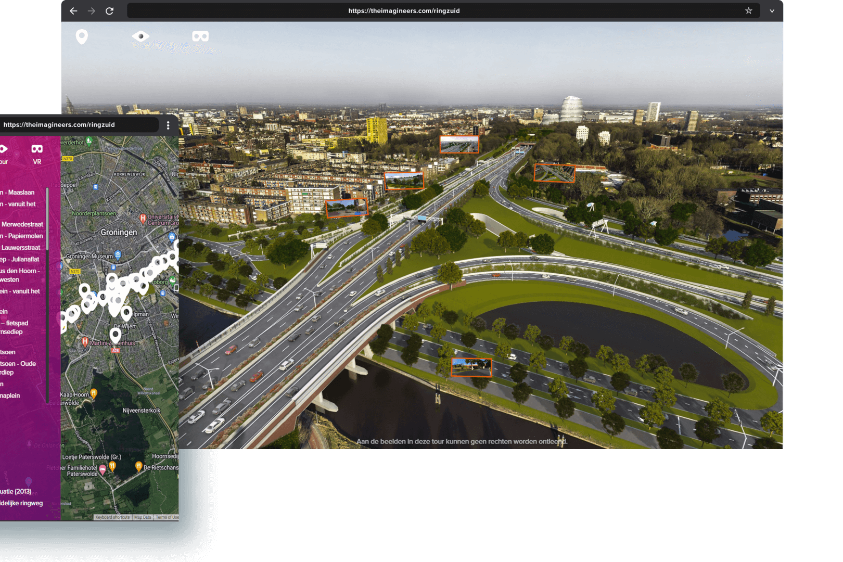This screenshot has height=562, width=843.
Task: Tap the VR goggles in the pink sidebar
Action: 37,149
